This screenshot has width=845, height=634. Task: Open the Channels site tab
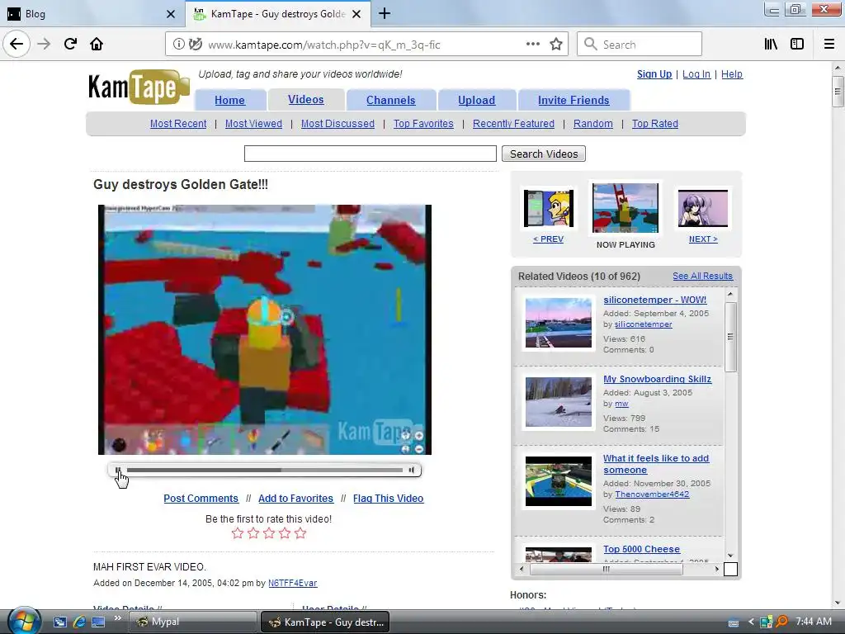tap(390, 100)
